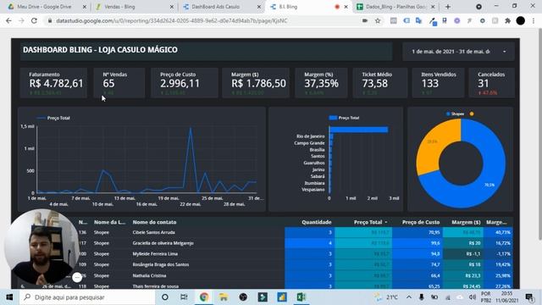The image size is (542, 305).
Task: Select the B.I. Bling browser tab
Action: point(288,7)
